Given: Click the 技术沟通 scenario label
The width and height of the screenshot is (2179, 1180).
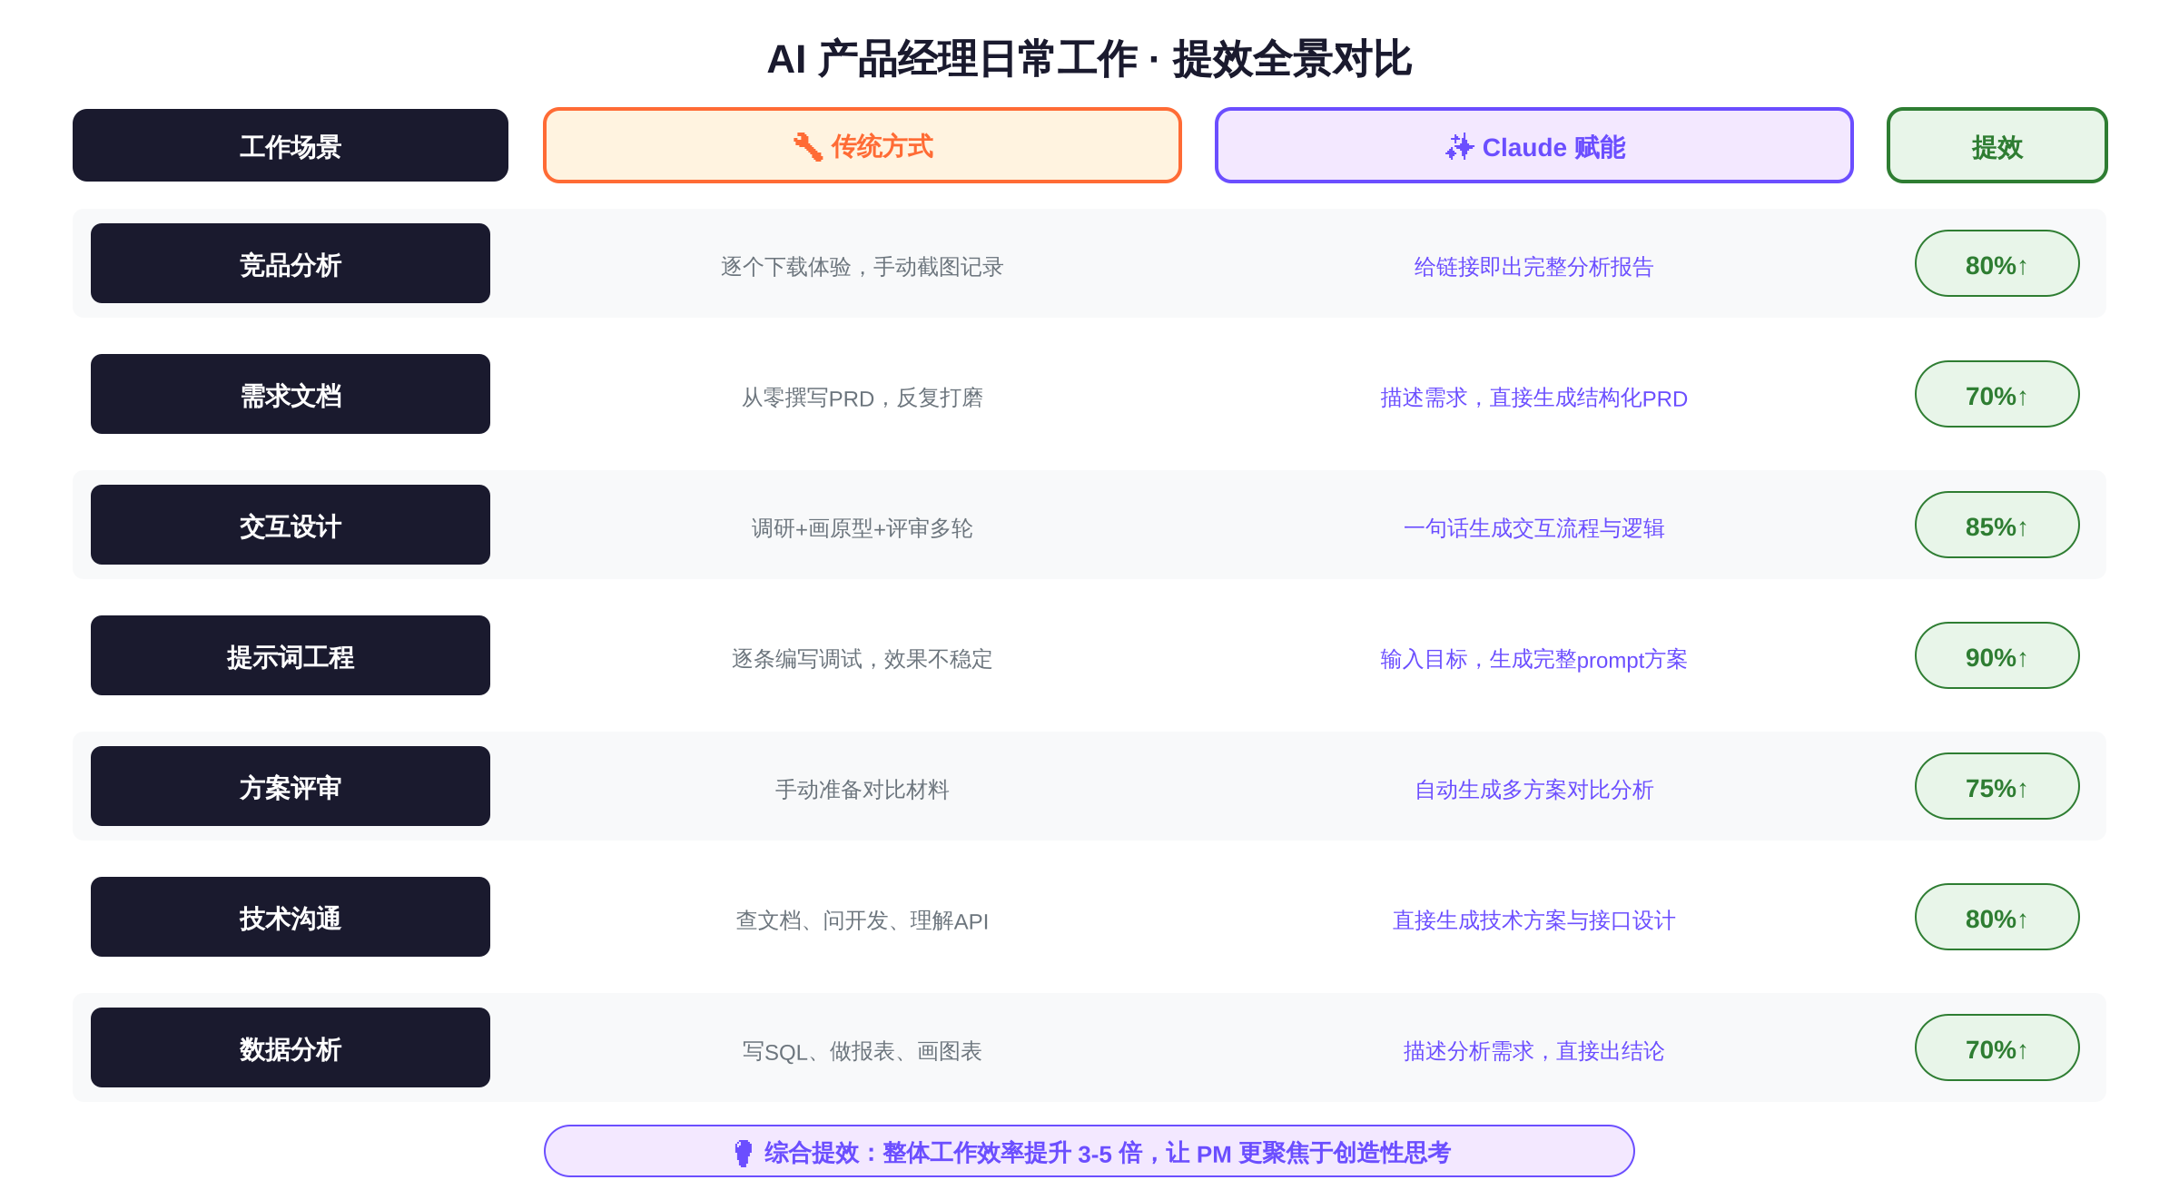Looking at the screenshot, I should click(291, 917).
